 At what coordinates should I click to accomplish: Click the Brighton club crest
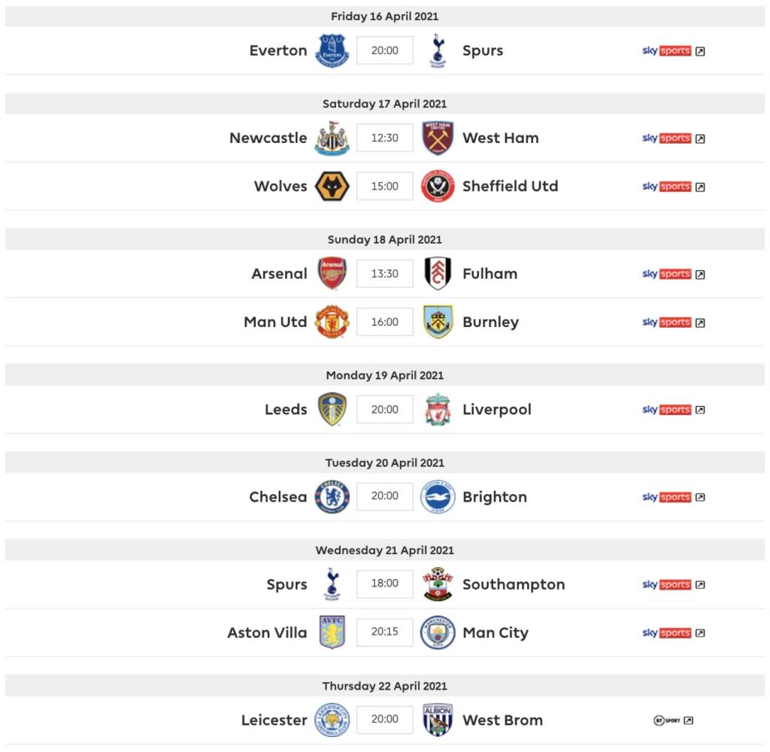click(x=438, y=496)
